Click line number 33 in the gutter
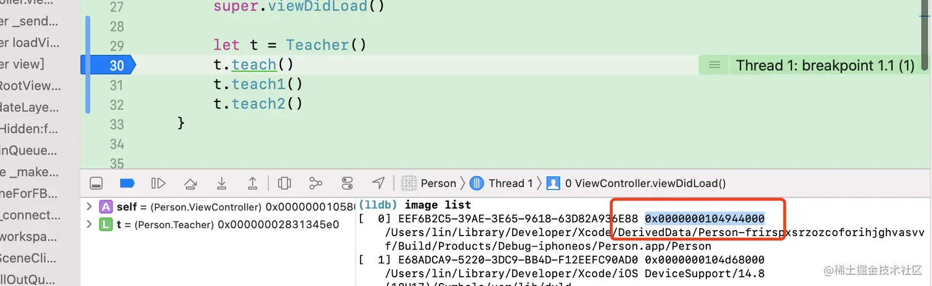Image resolution: width=932 pixels, height=286 pixels. coord(116,124)
